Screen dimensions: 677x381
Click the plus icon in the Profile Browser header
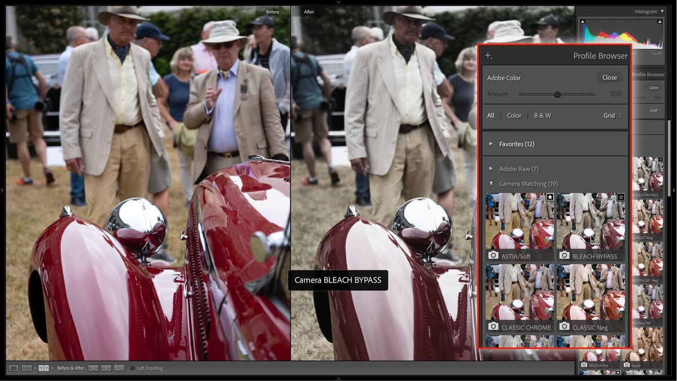click(x=489, y=55)
